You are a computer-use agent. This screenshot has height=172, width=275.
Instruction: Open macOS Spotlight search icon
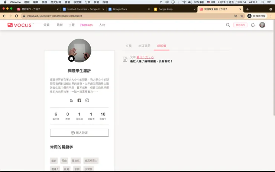pyautogui.click(x=262, y=2)
